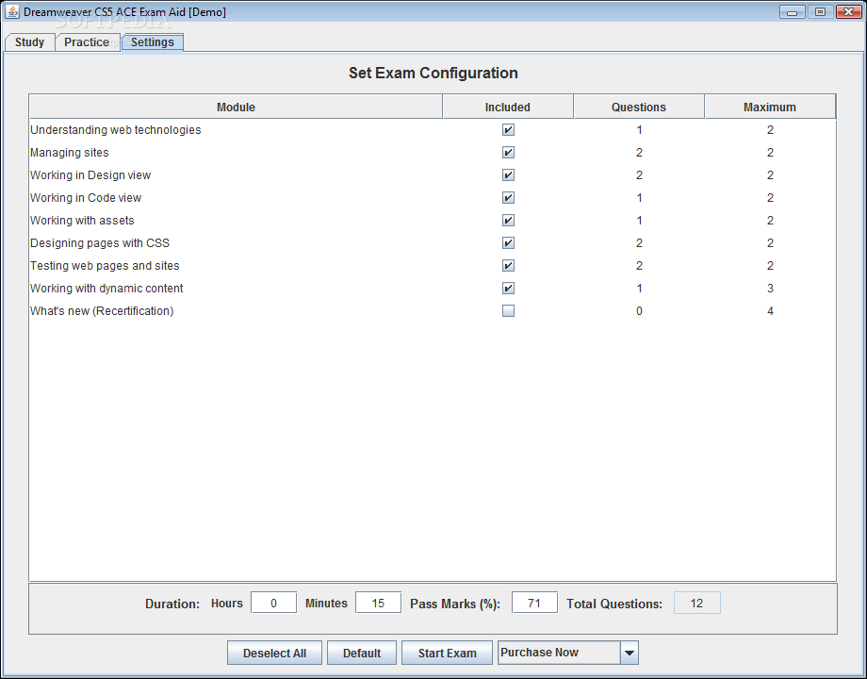867x679 pixels.
Task: Uncheck Understanding web technologies module
Action: pyautogui.click(x=508, y=130)
